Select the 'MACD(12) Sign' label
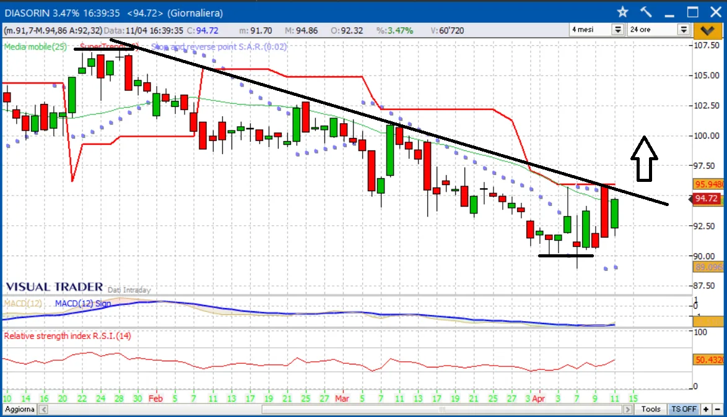The height and width of the screenshot is (417, 727). pos(83,304)
